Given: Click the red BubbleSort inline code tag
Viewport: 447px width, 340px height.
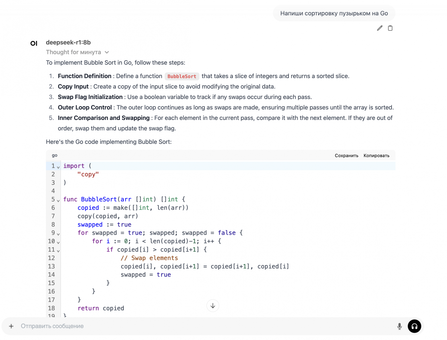Looking at the screenshot, I should [182, 76].
